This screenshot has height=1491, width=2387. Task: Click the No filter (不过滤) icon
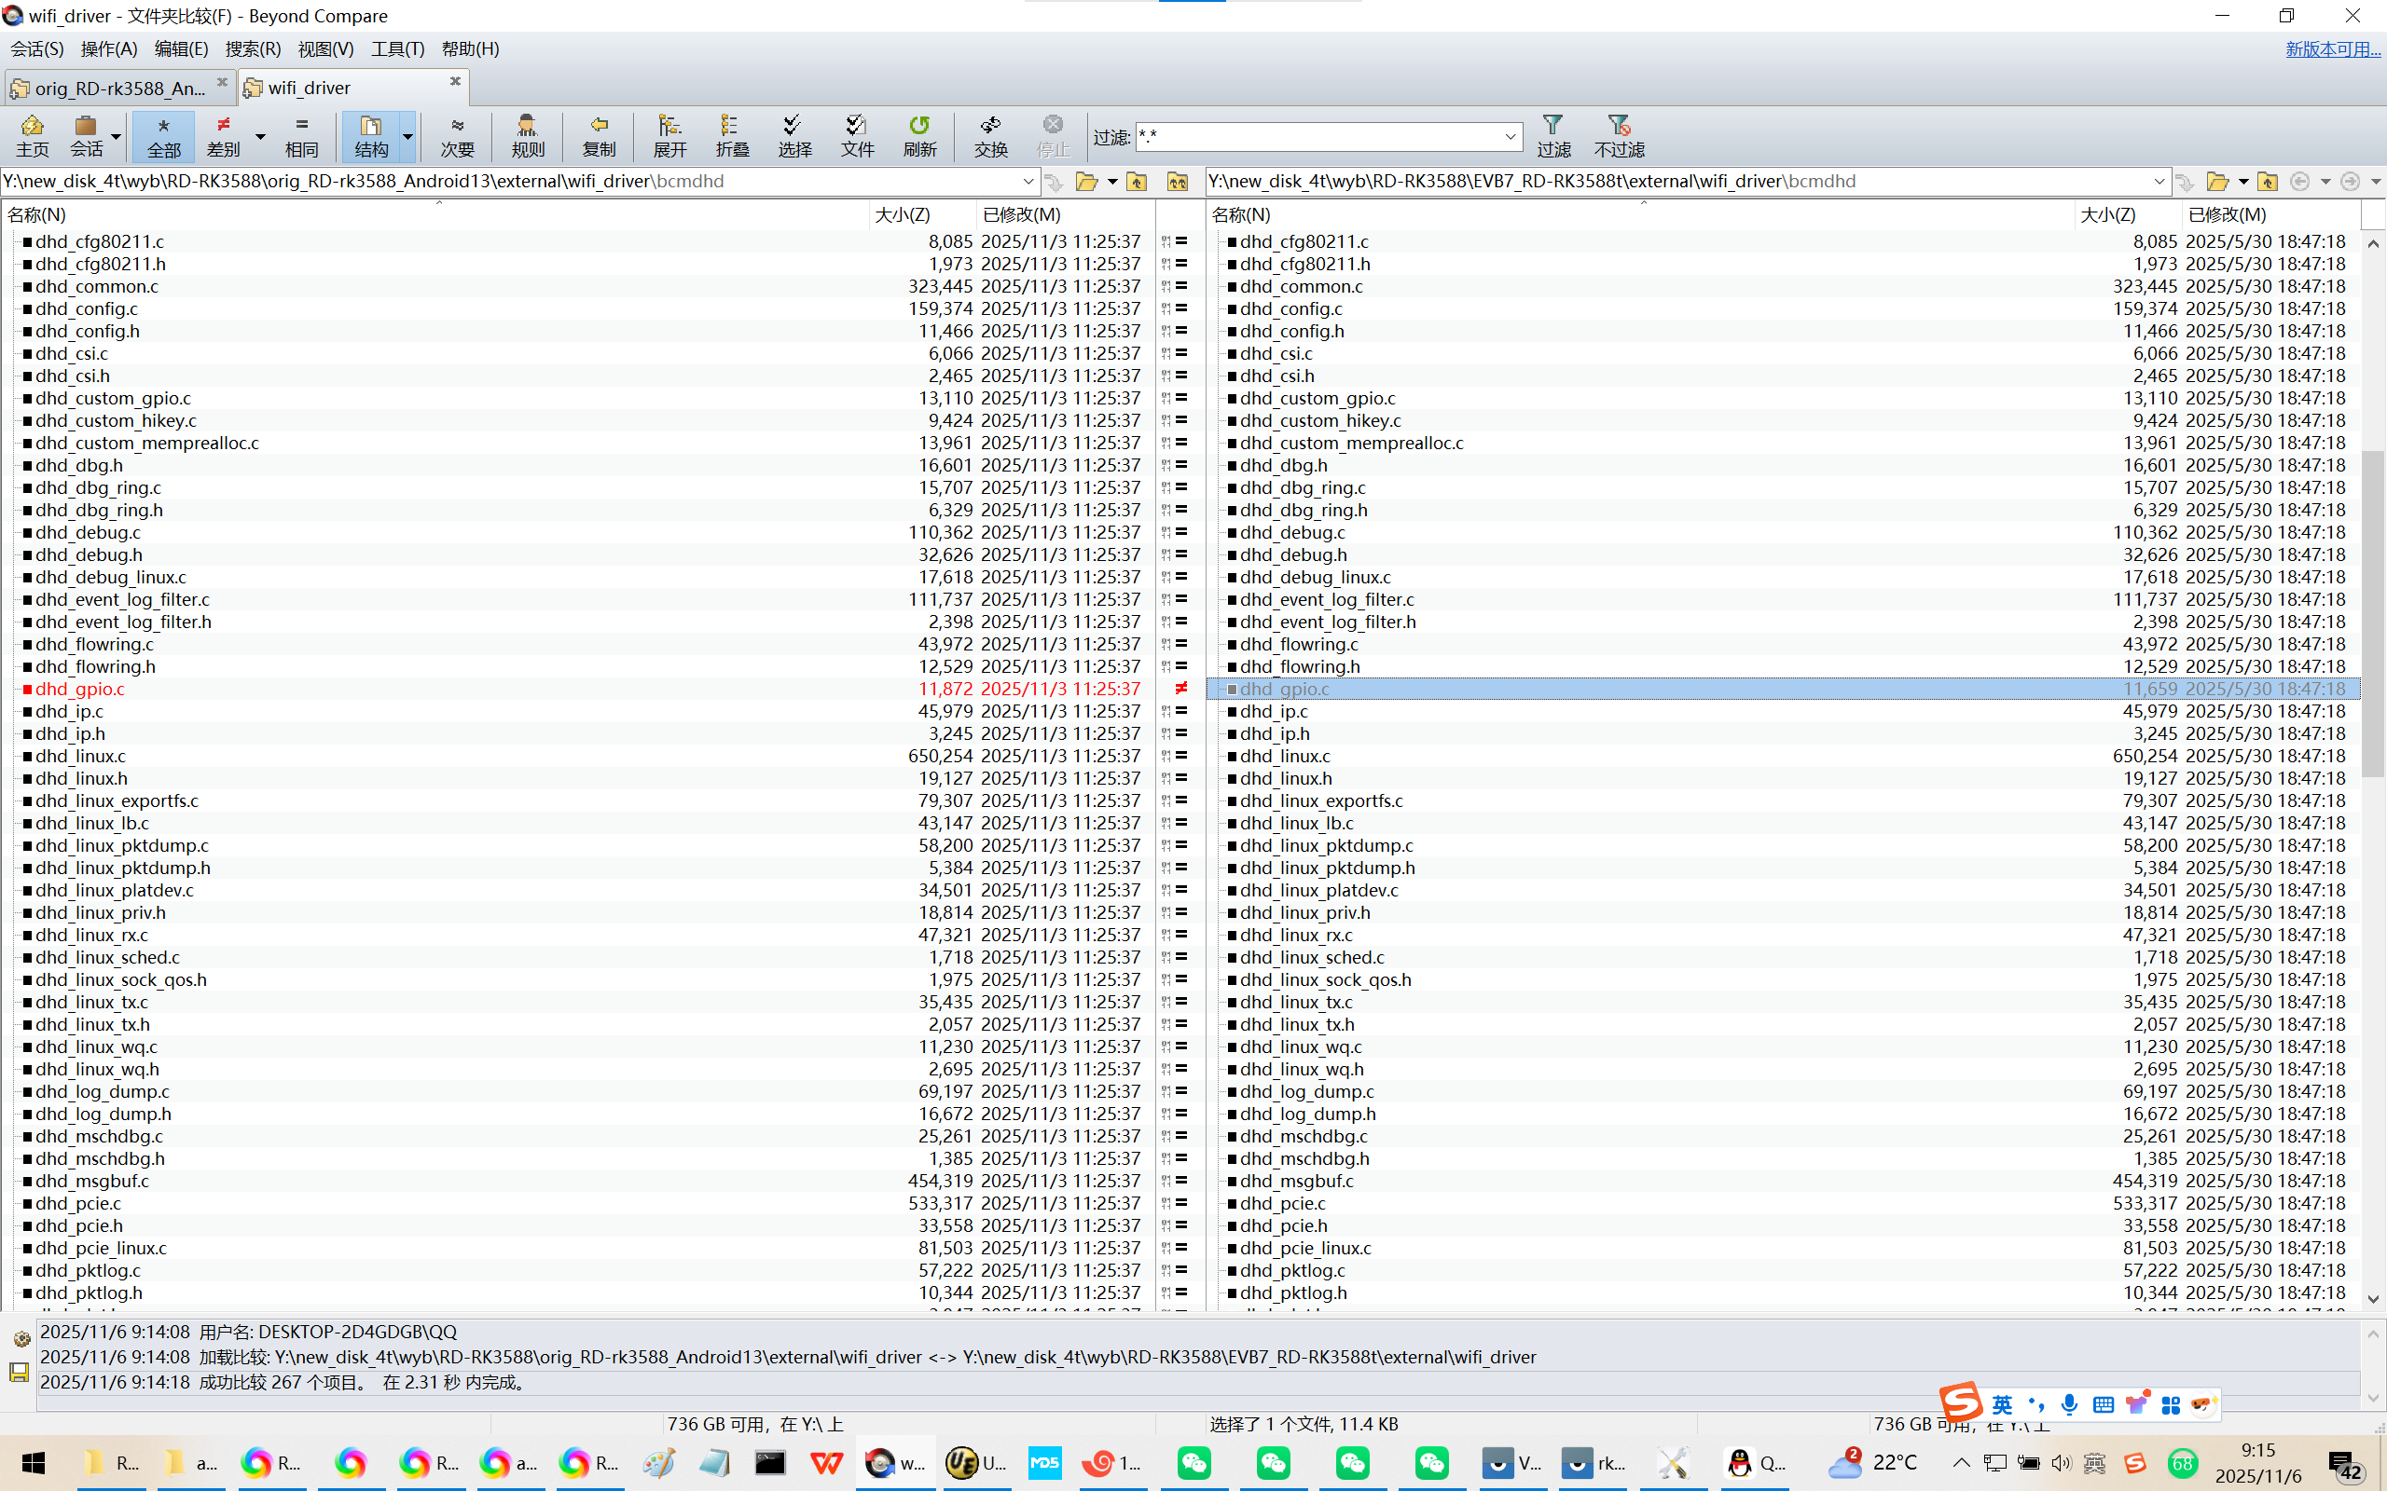click(1619, 135)
